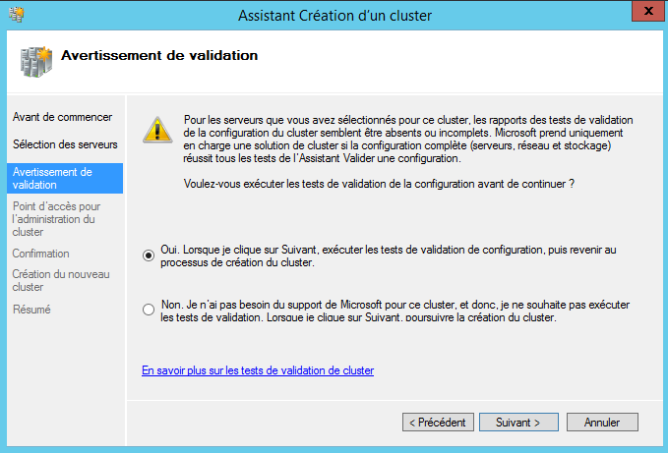668x453 pixels.
Task: Click the 'Assistant Création d'un cluster' title bar text
Action: pos(334,15)
